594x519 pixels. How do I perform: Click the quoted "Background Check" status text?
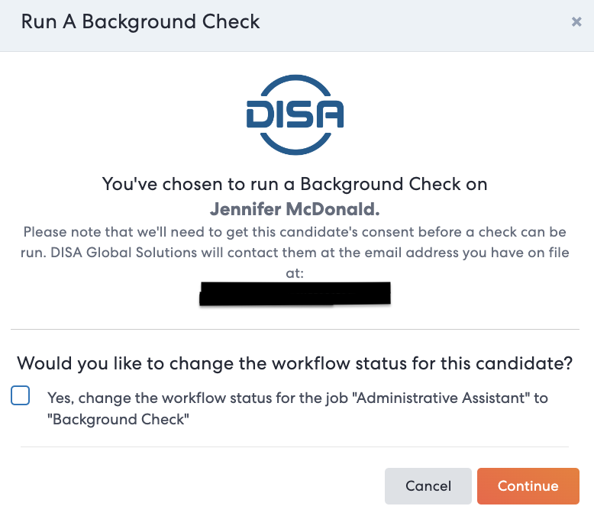coord(118,420)
